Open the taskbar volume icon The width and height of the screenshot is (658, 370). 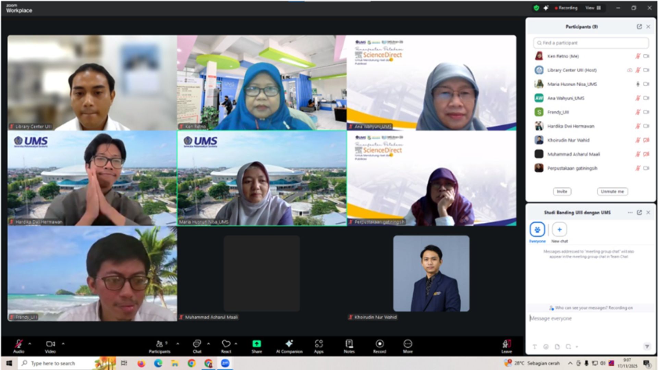(602, 363)
